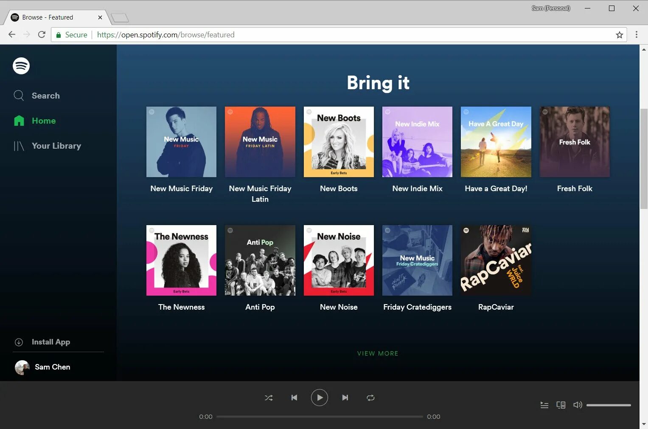Click the track progress bar
The width and height of the screenshot is (648, 429).
pyautogui.click(x=320, y=417)
